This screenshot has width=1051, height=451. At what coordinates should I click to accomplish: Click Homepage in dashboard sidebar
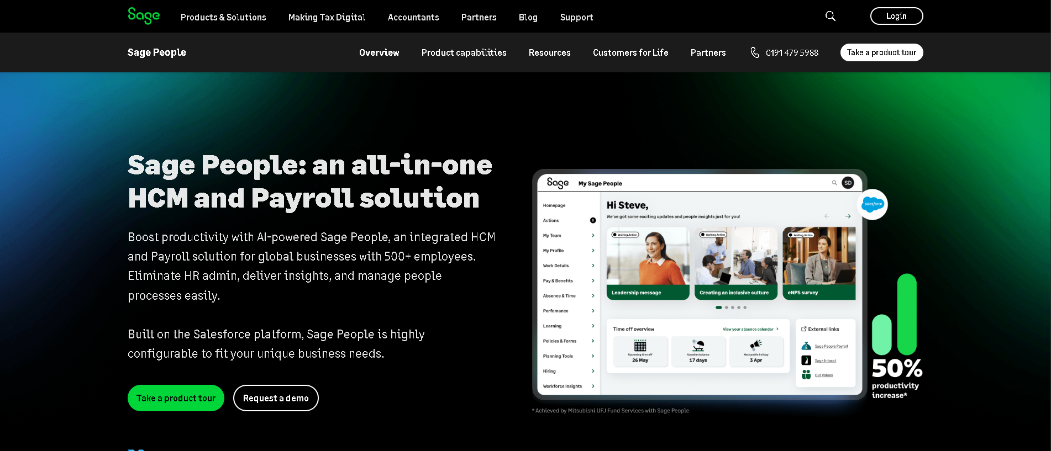point(554,205)
